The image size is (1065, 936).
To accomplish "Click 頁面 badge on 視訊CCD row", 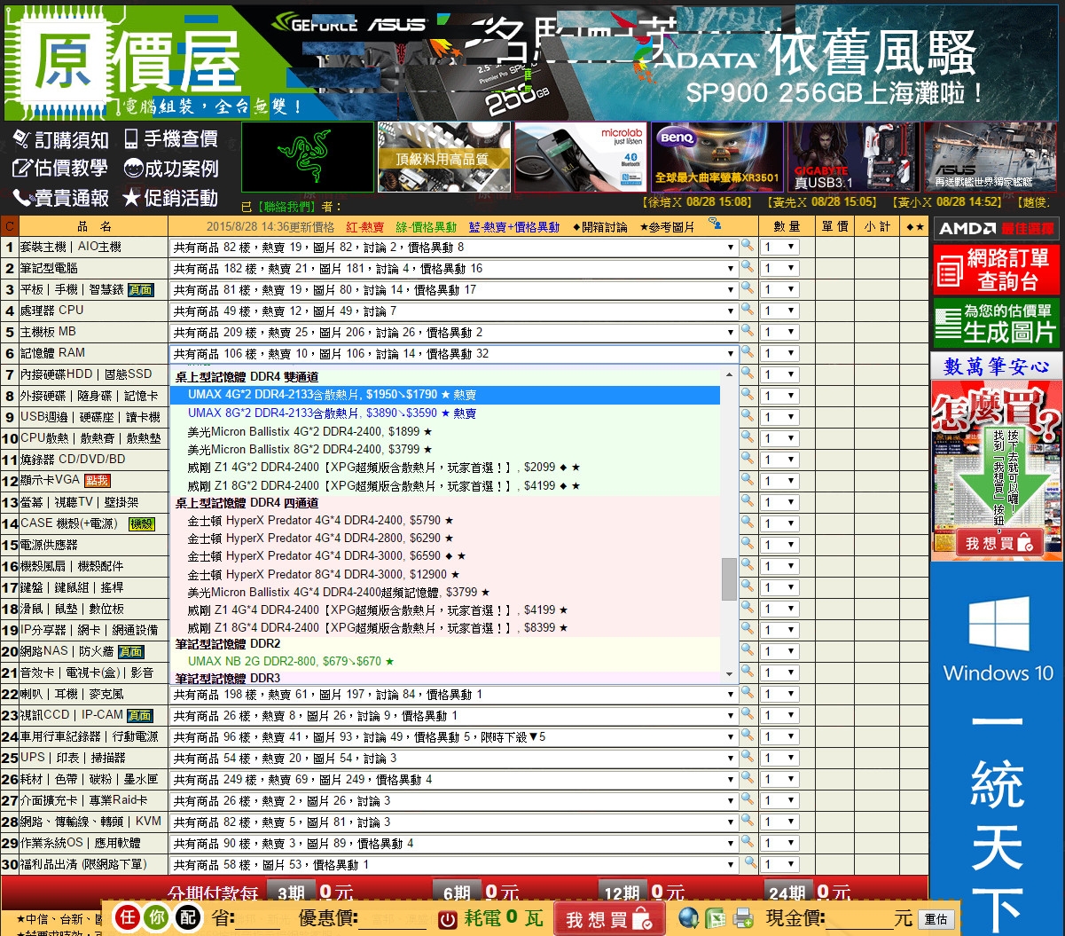I will (139, 715).
